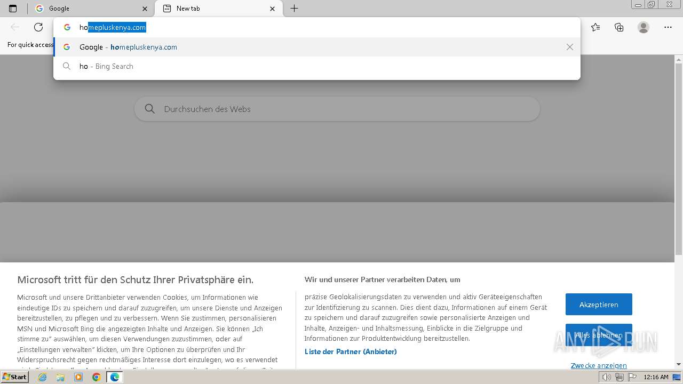
Task: Choose the 'ho - Bing Search' suggestion
Action: coord(317,66)
